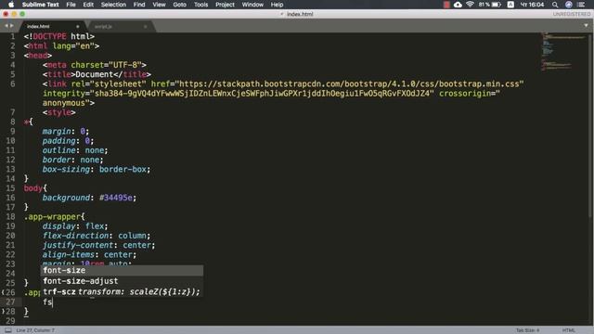Click the outline: none declaration
Viewport: 594px width, 334px height.
tap(75, 150)
